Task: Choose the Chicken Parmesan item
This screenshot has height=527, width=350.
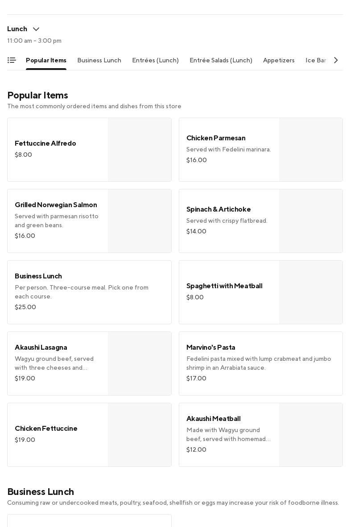Action: [229, 149]
